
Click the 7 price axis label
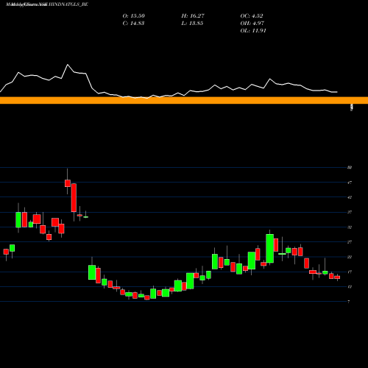coord(349,302)
